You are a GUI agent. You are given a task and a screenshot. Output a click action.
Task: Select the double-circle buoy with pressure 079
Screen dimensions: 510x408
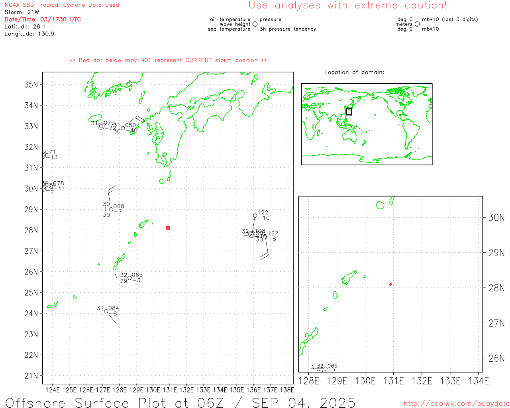[101, 126]
